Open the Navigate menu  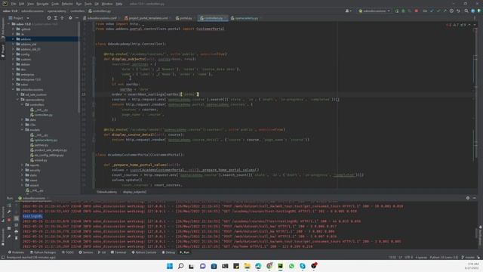pyautogui.click(x=42, y=4)
